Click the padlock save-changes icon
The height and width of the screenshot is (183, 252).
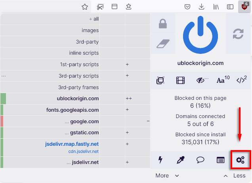pyautogui.click(x=163, y=24)
